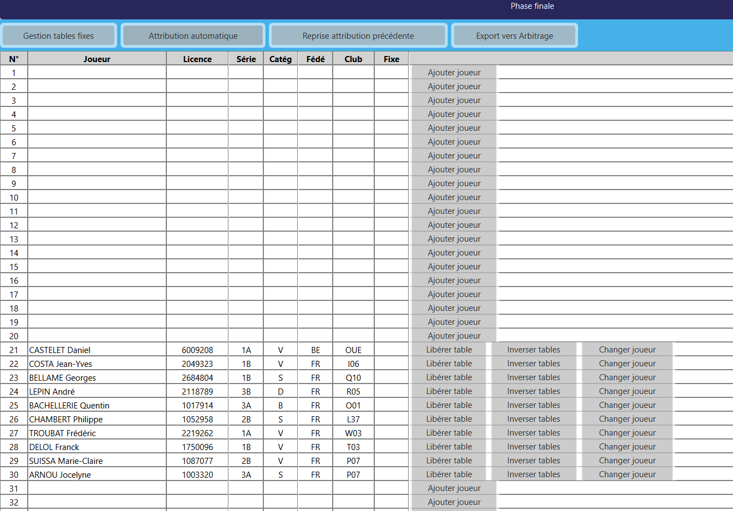Select the empty Joueur cell in row 5

(x=97, y=128)
